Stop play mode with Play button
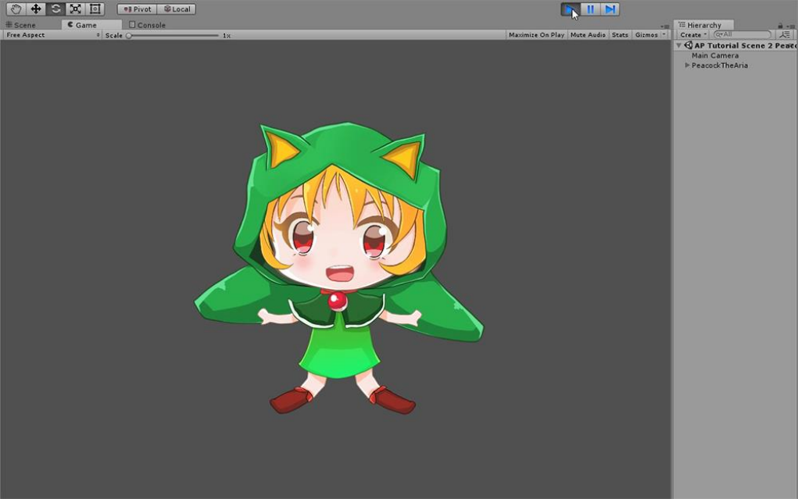Image resolution: width=798 pixels, height=499 pixels. (571, 9)
